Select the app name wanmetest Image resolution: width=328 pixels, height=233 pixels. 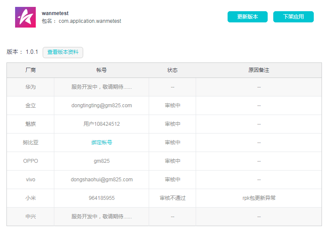[x=55, y=13]
